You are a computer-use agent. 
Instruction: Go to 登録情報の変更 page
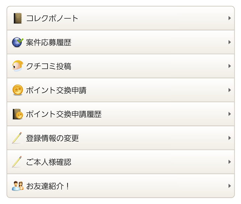pyautogui.click(x=120, y=138)
